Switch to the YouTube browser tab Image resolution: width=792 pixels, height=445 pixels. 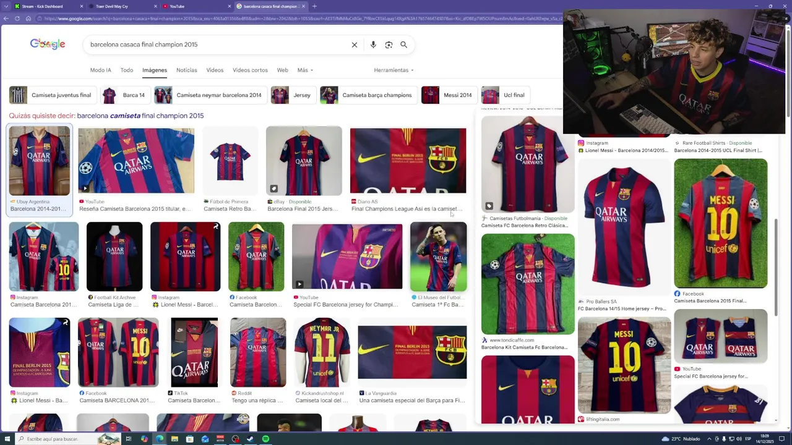coord(197,6)
